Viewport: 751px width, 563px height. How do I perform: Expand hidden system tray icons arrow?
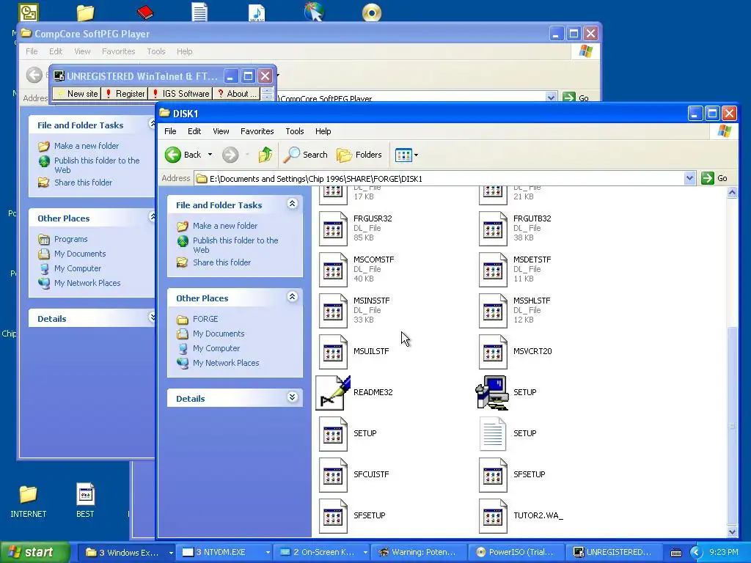tap(696, 553)
